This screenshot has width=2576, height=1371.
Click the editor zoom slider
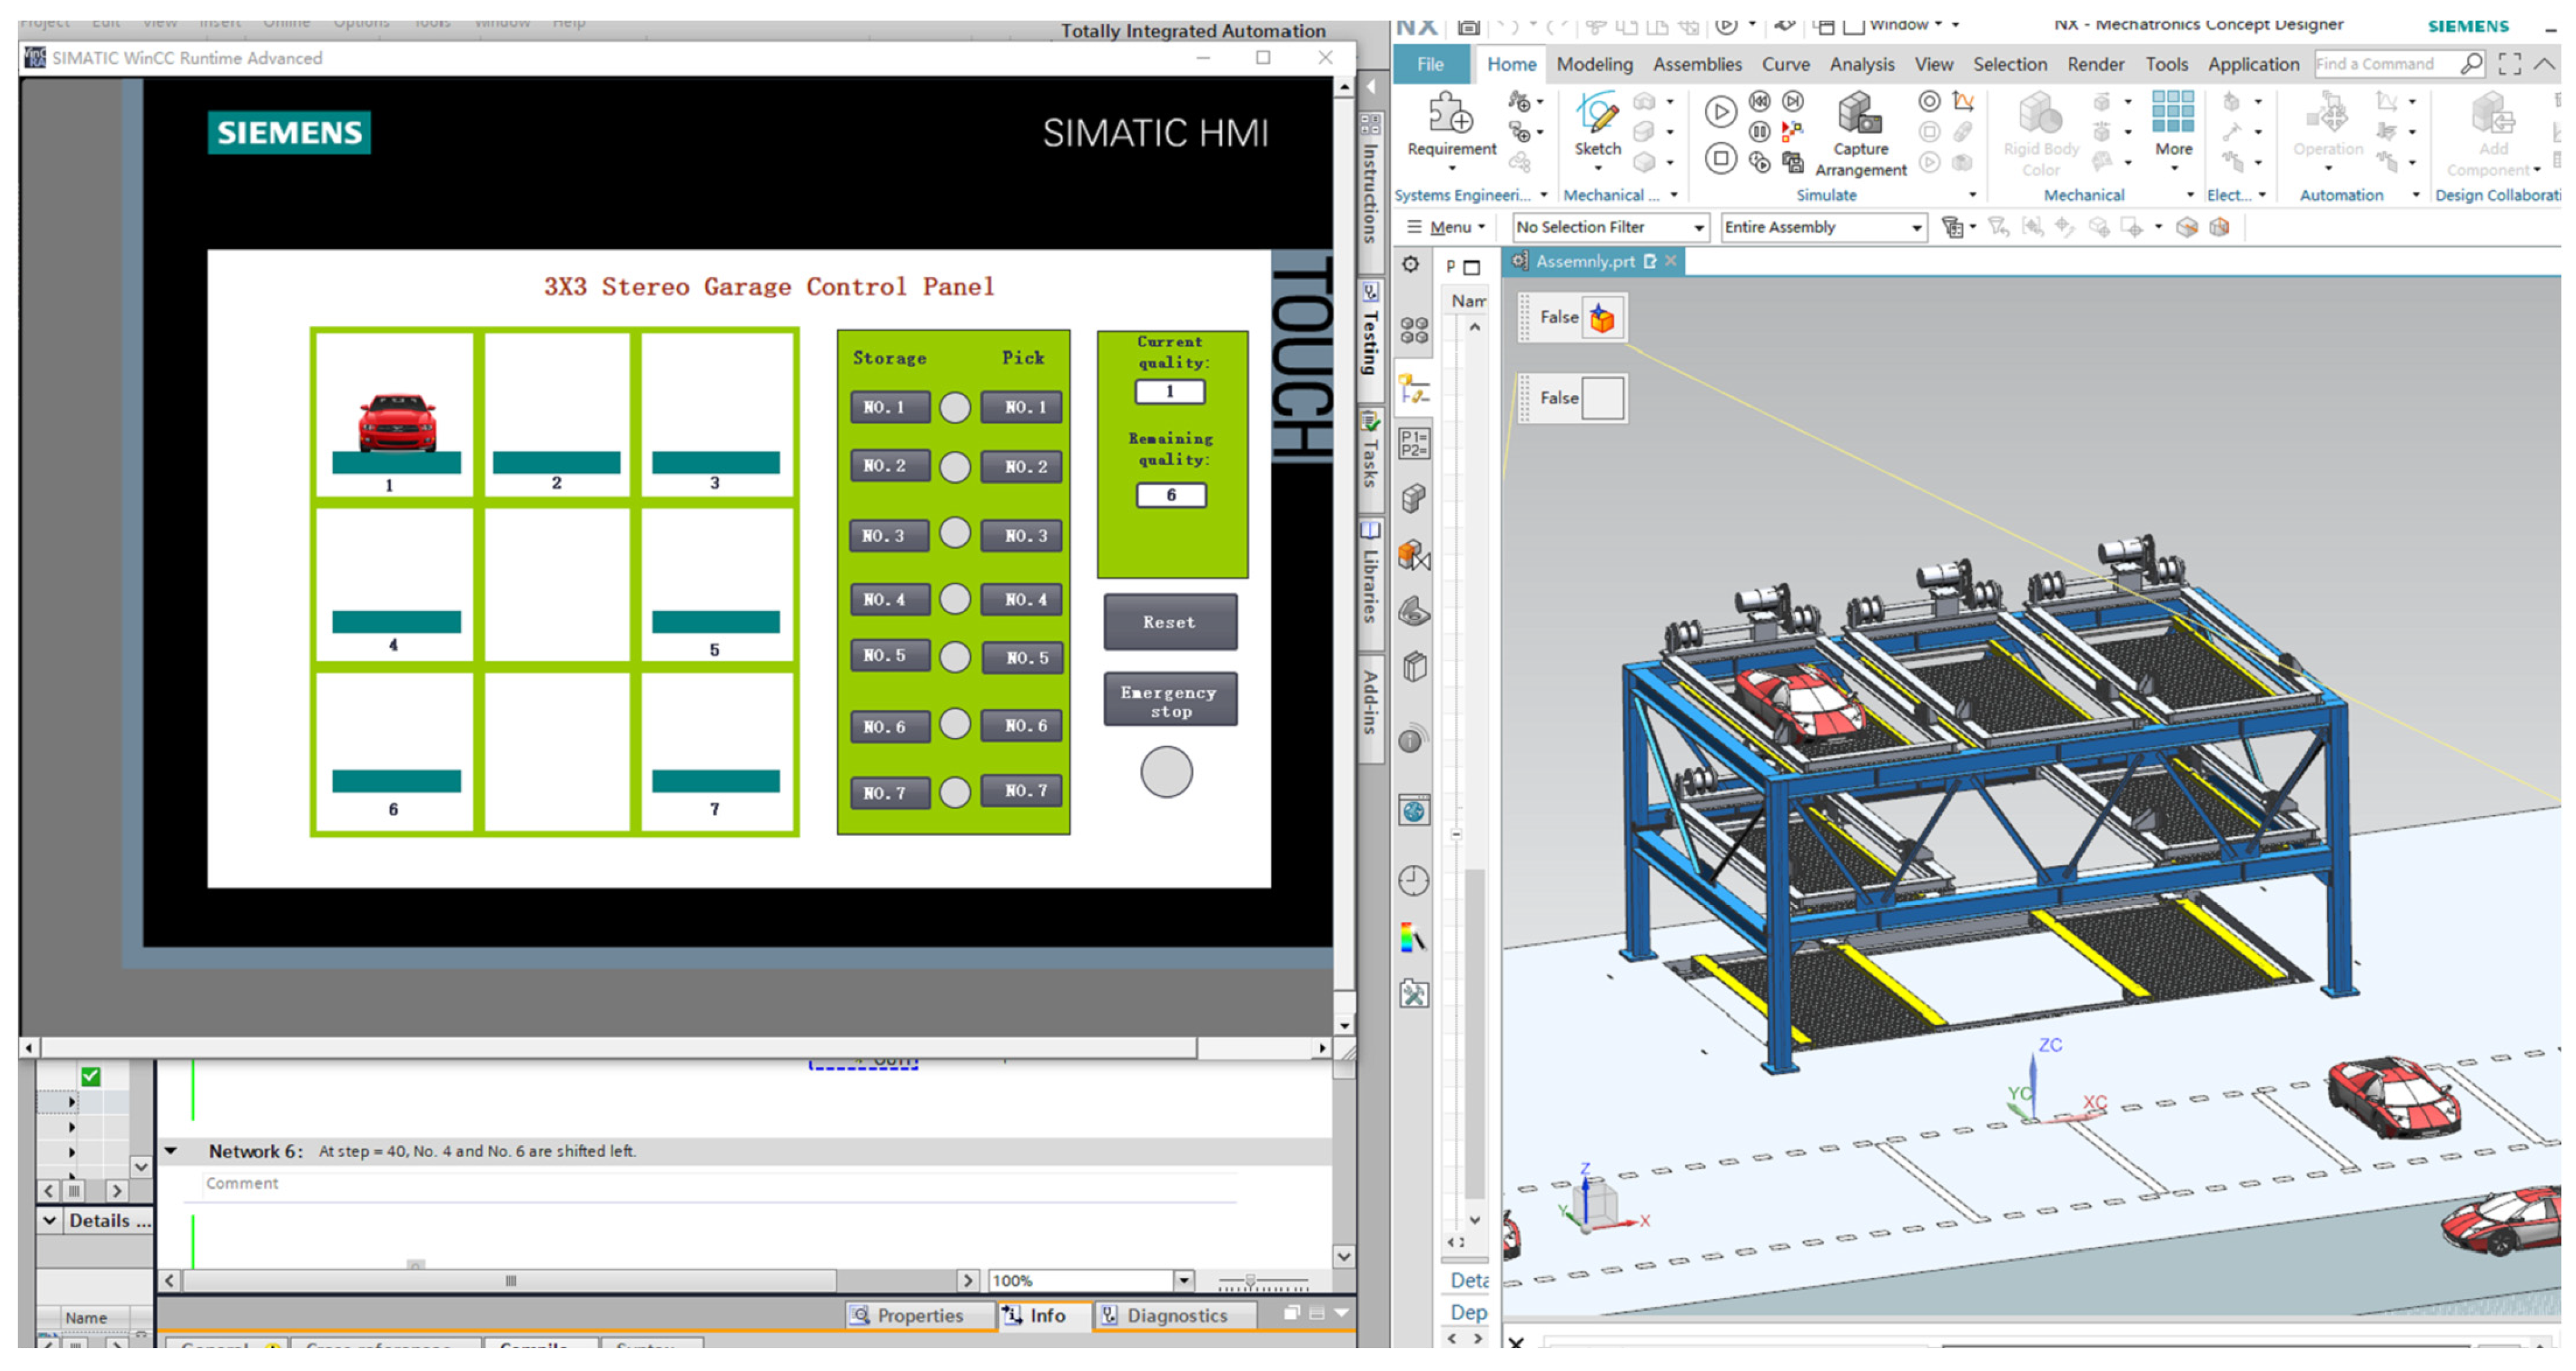pyautogui.click(x=1250, y=1281)
